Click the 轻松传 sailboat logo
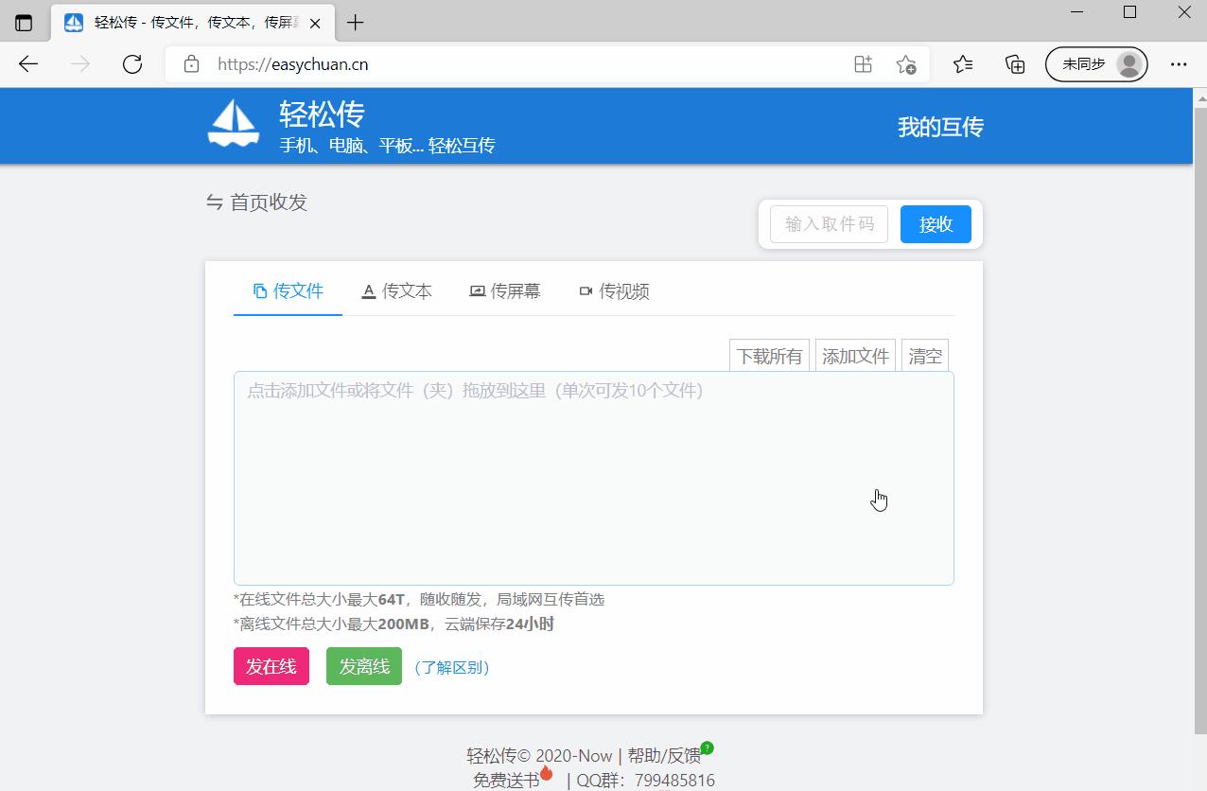Image resolution: width=1207 pixels, height=791 pixels. pyautogui.click(x=233, y=124)
